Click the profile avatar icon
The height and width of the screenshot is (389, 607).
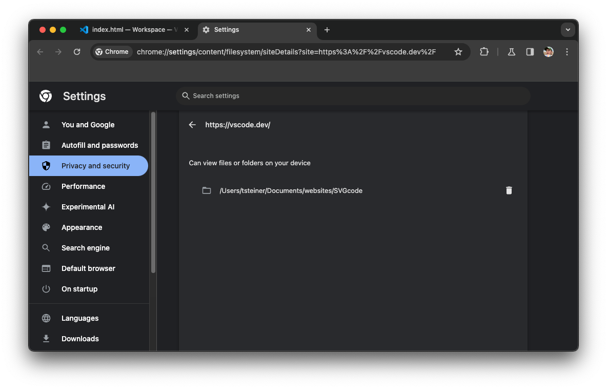click(x=548, y=52)
